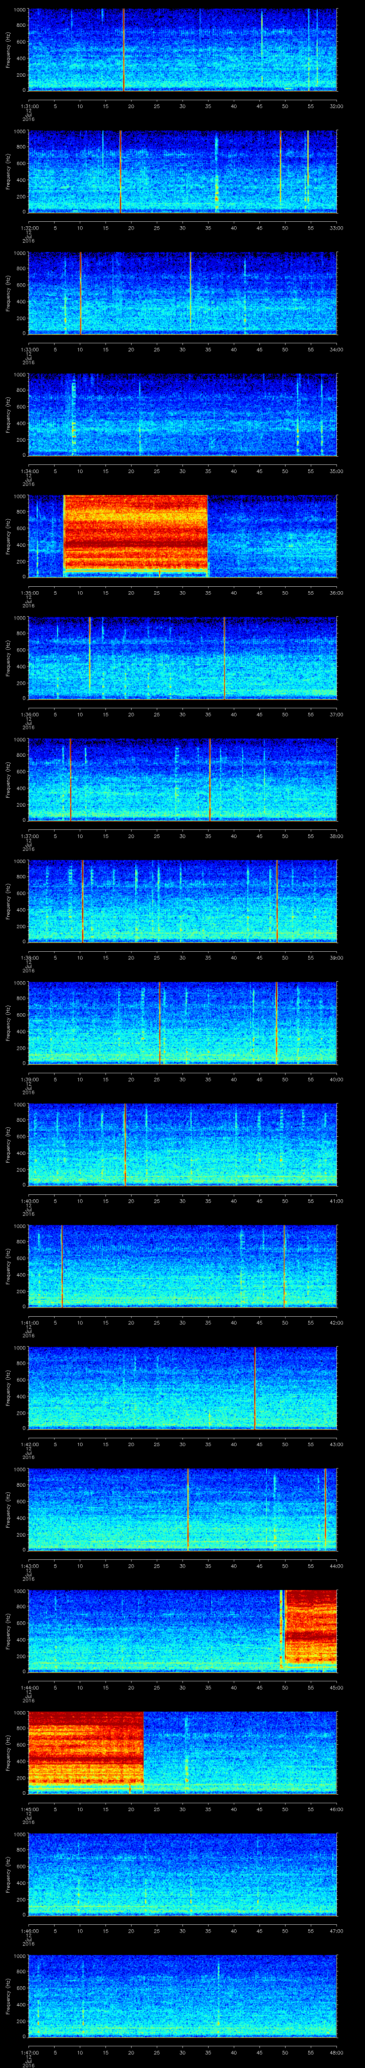Select the "38:00" end time label
This screenshot has height=2068, width=365.
(x=336, y=836)
